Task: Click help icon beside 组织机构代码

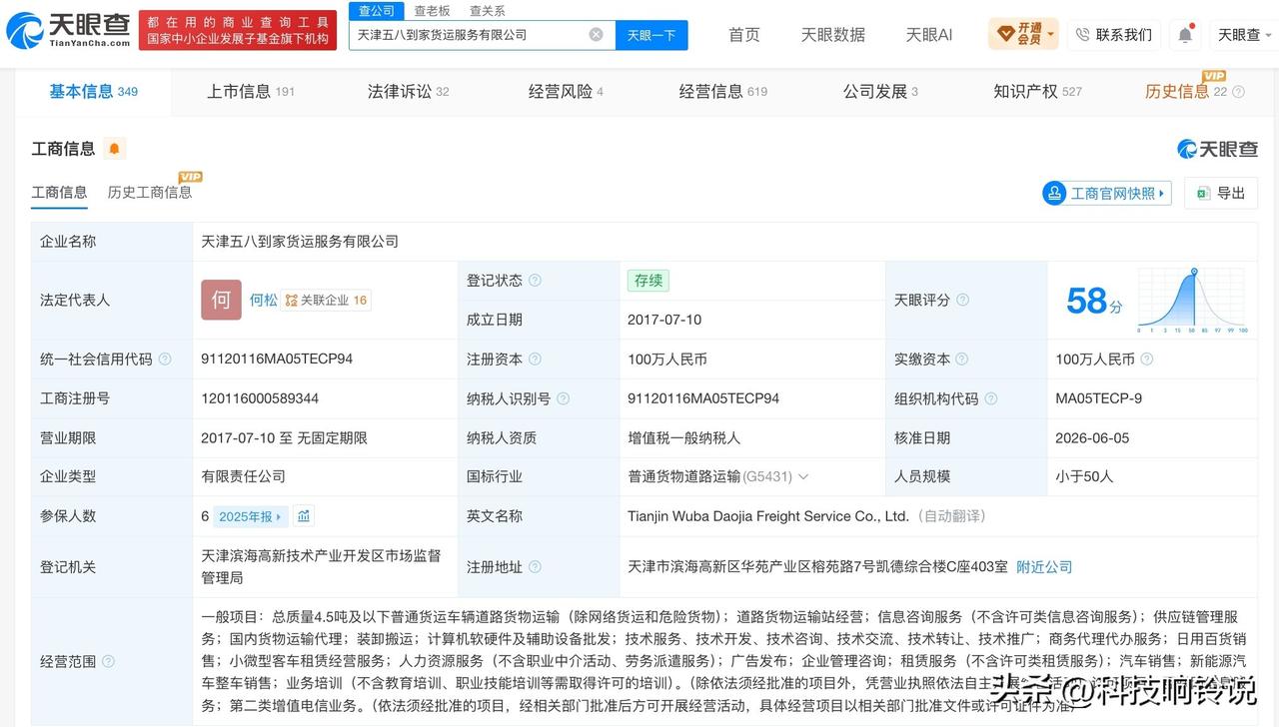Action: pyautogui.click(x=990, y=398)
